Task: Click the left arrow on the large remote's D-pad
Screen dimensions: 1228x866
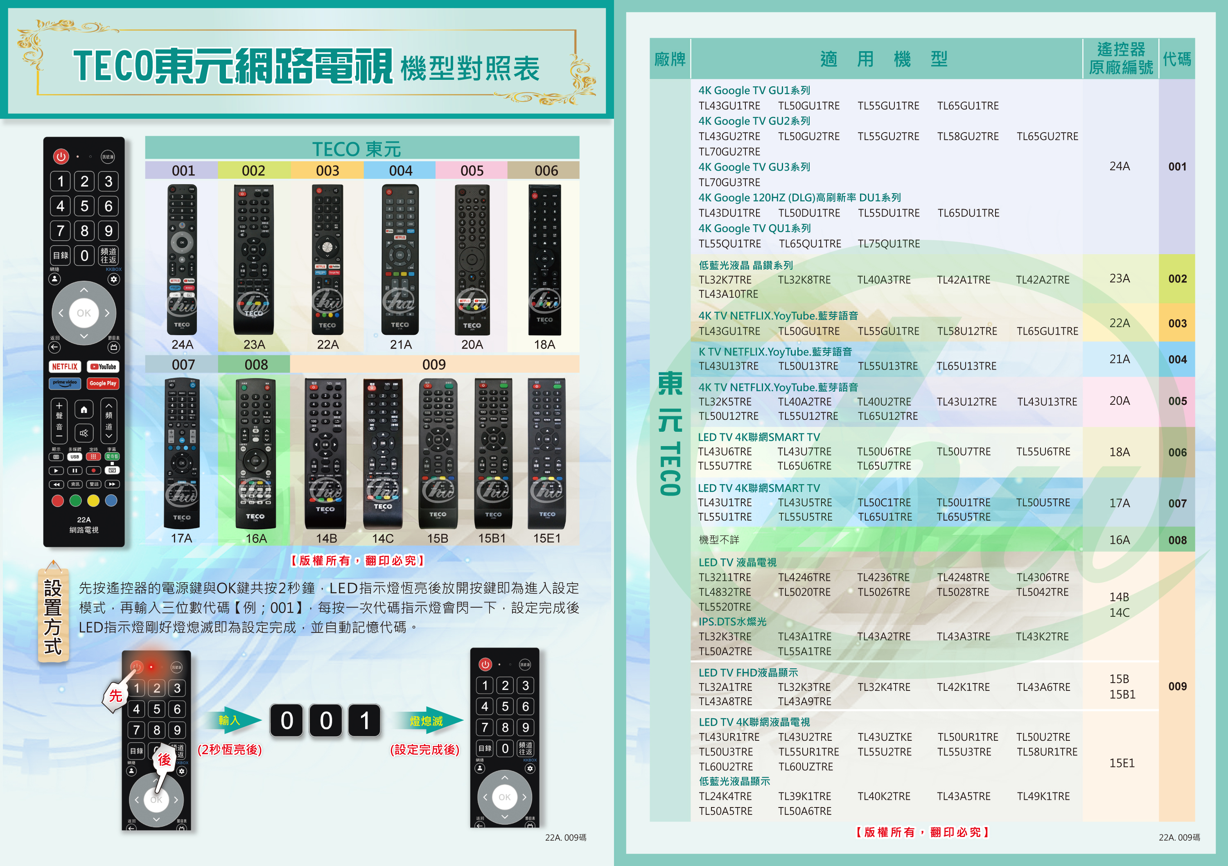Action: [61, 313]
